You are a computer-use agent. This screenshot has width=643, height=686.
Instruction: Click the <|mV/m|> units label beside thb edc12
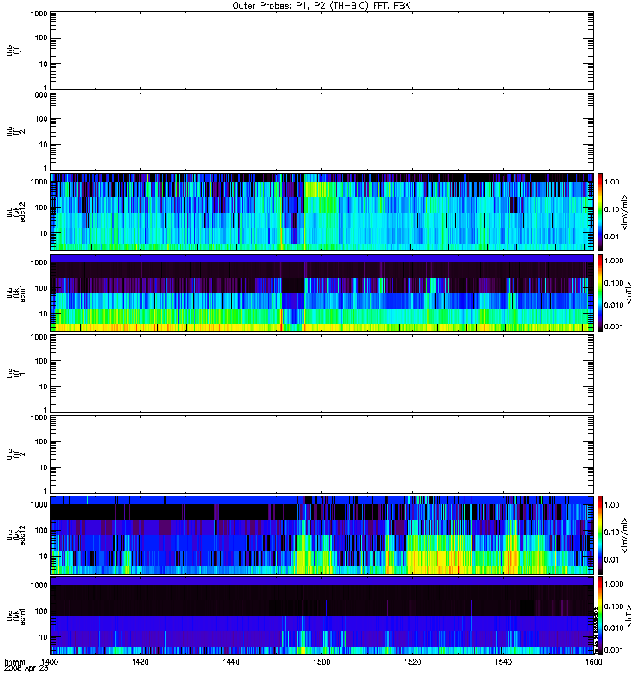[624, 212]
